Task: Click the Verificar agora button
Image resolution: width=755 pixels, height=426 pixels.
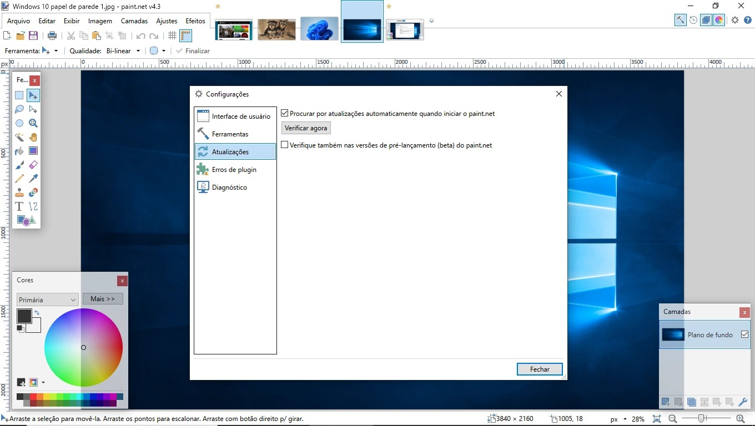Action: coord(305,128)
